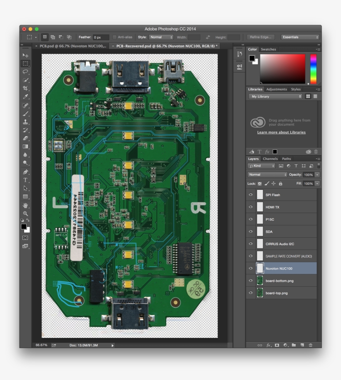The height and width of the screenshot is (380, 341).
Task: Switch to the Channels tab
Action: click(271, 159)
